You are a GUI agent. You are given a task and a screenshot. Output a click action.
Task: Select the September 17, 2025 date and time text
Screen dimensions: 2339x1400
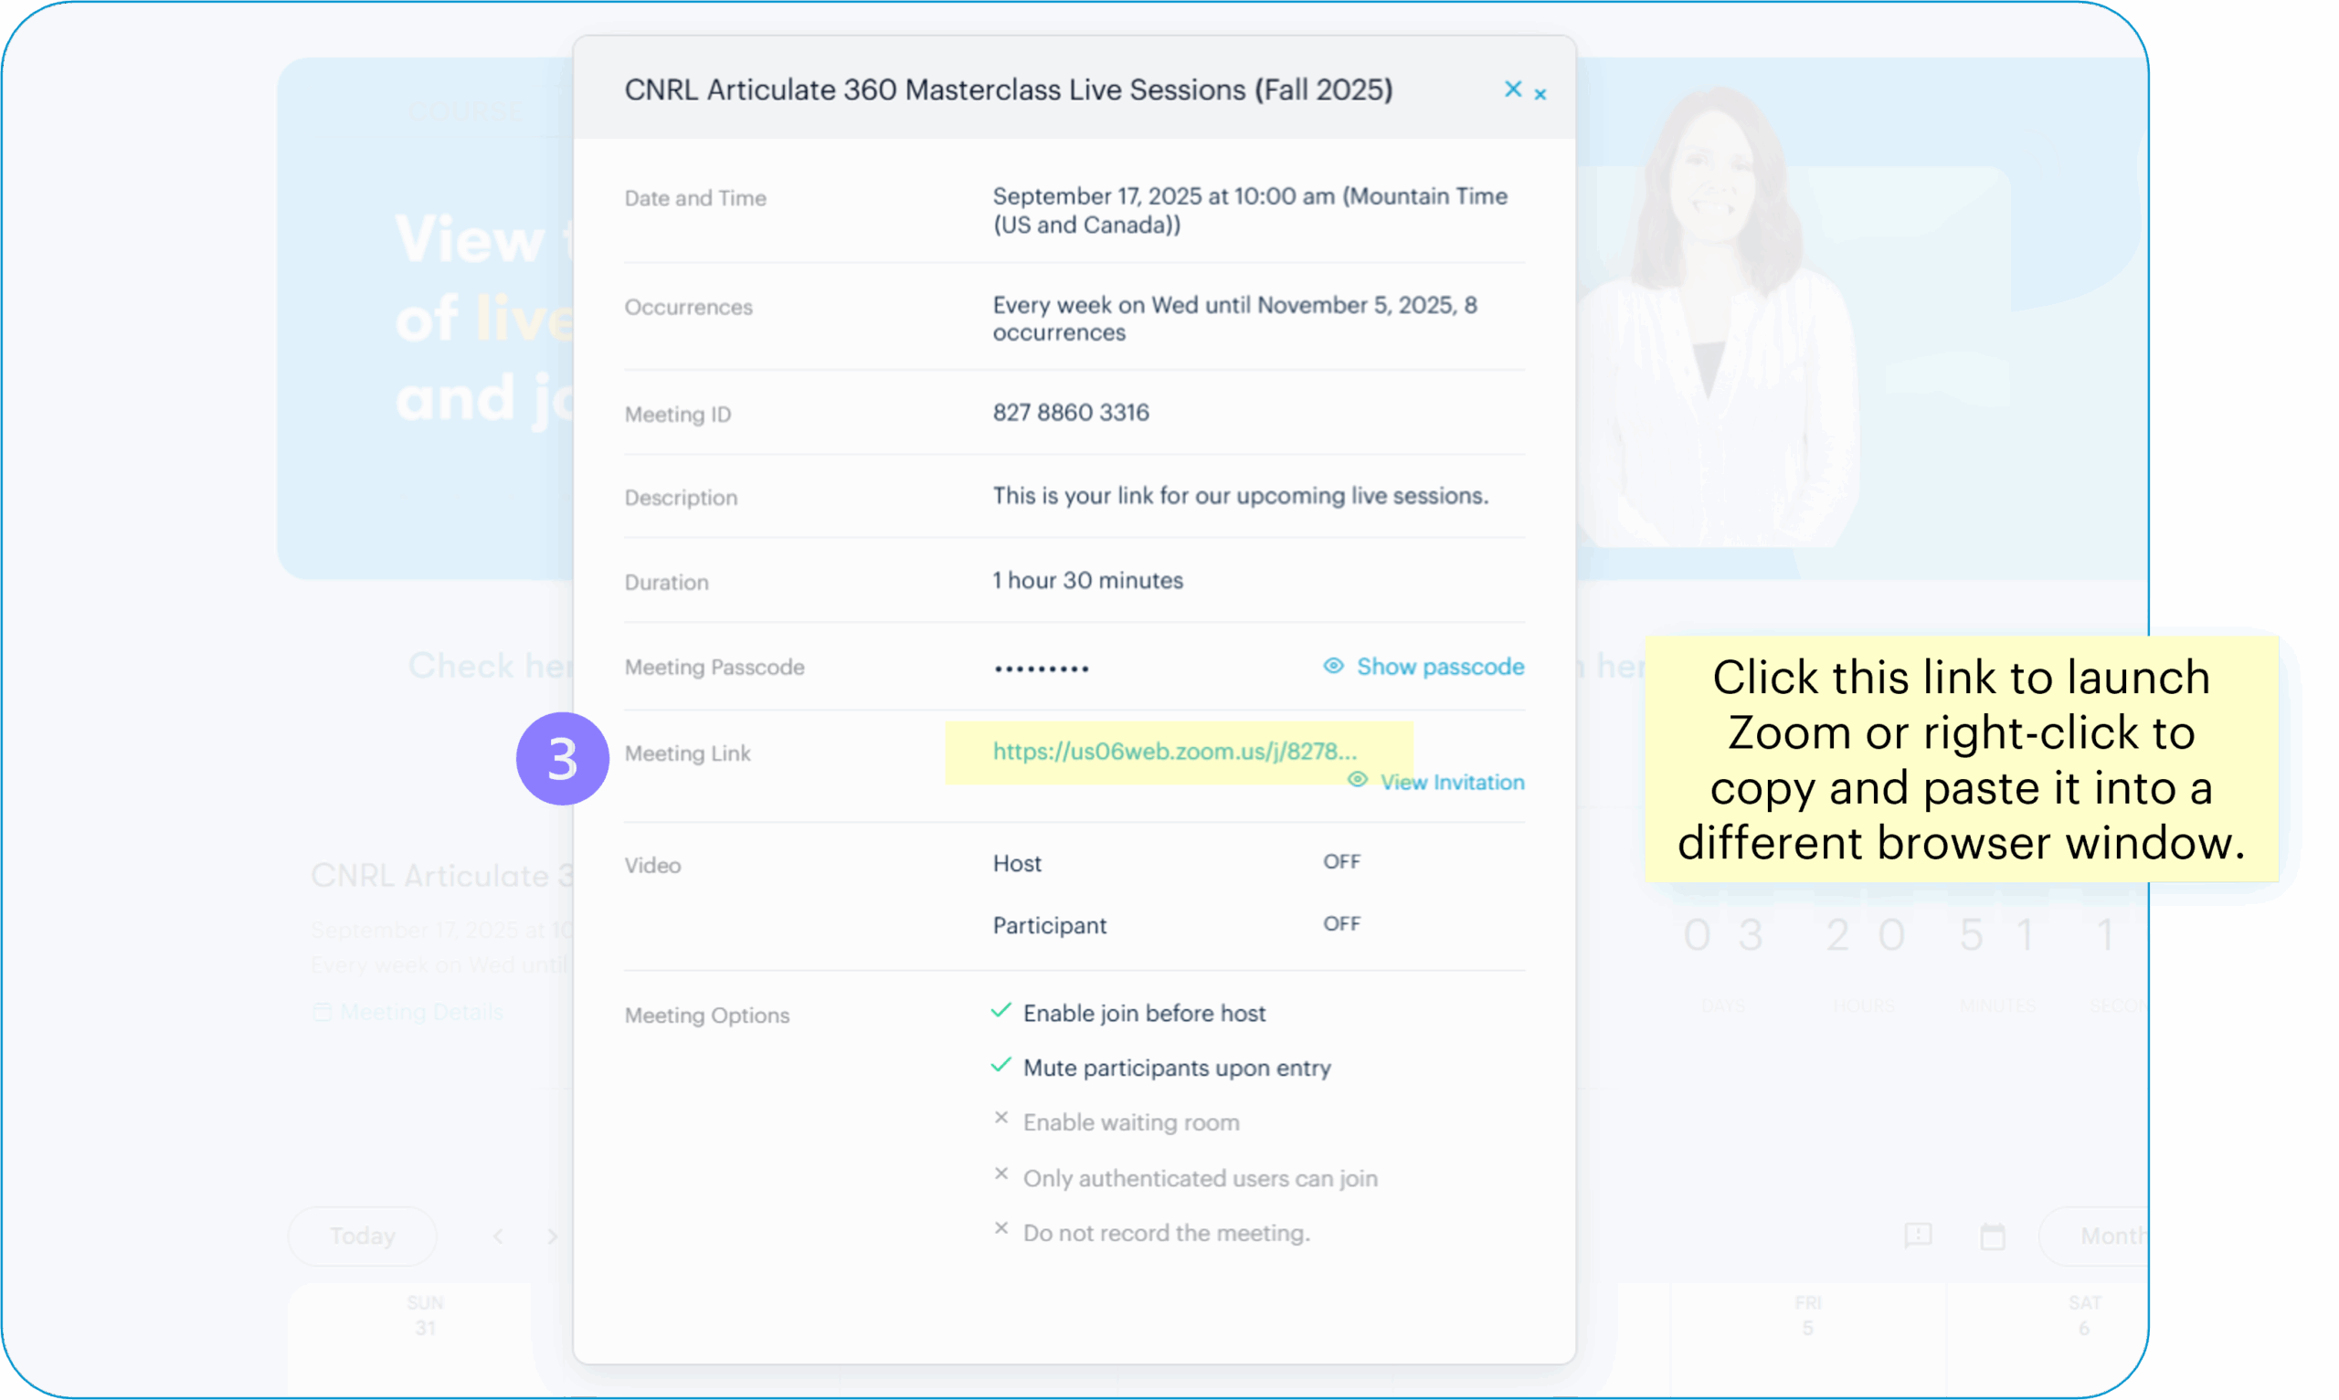1250,210
